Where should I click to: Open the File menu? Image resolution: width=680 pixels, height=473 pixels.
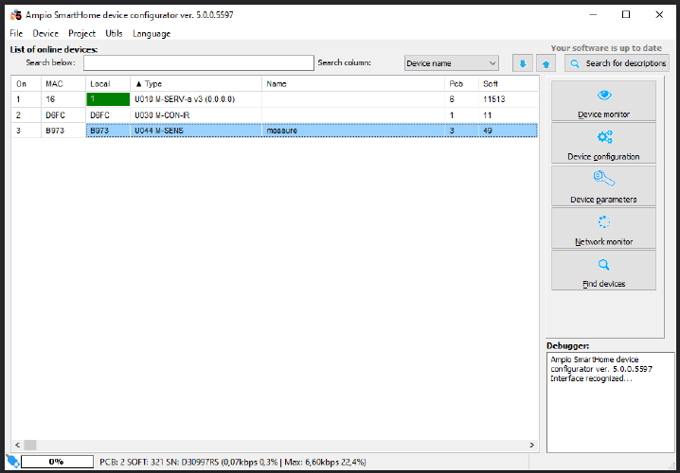tap(16, 33)
